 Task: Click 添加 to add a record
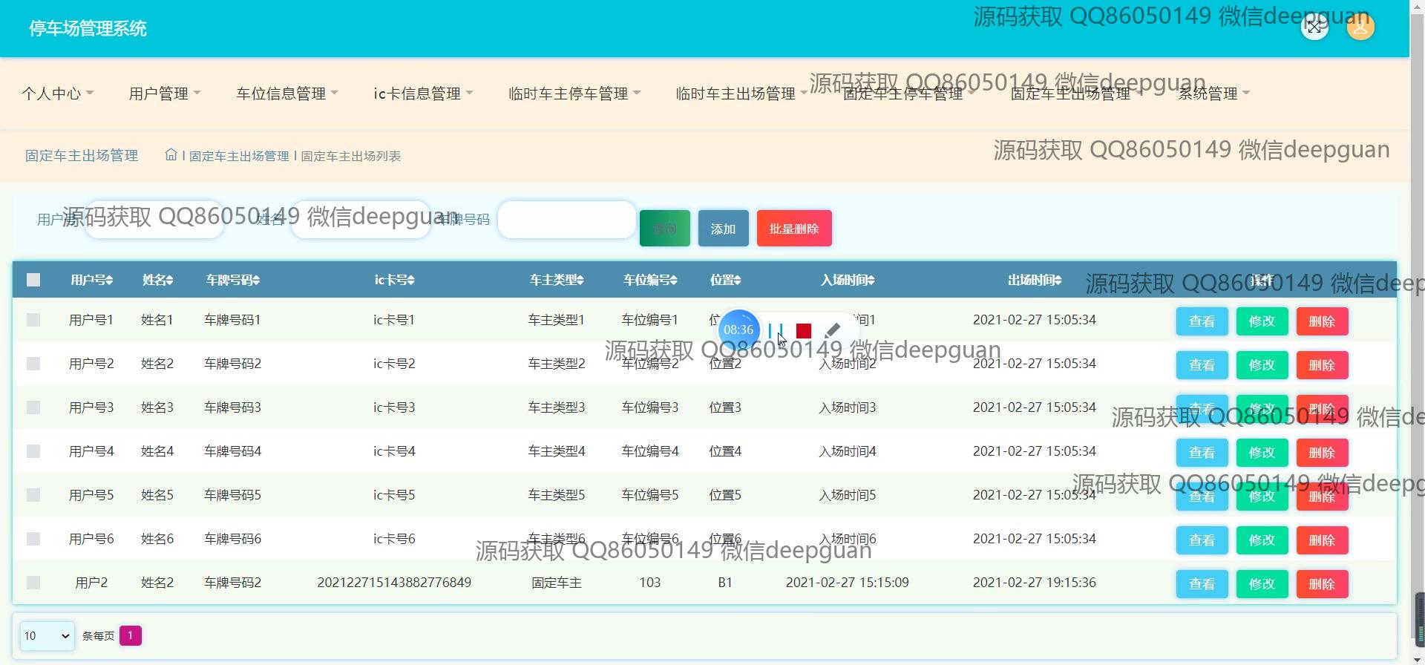(x=723, y=229)
